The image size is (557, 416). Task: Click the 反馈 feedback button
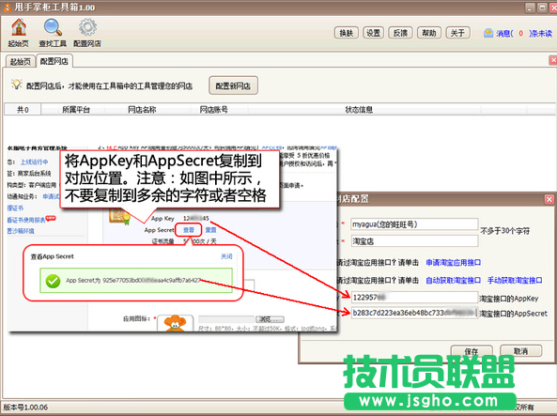pos(400,33)
